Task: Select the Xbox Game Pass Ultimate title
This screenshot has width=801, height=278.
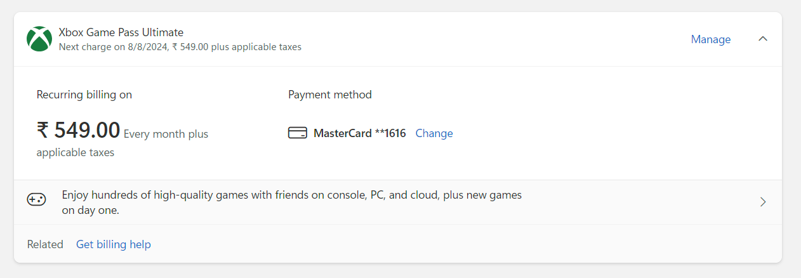Action: [x=121, y=32]
